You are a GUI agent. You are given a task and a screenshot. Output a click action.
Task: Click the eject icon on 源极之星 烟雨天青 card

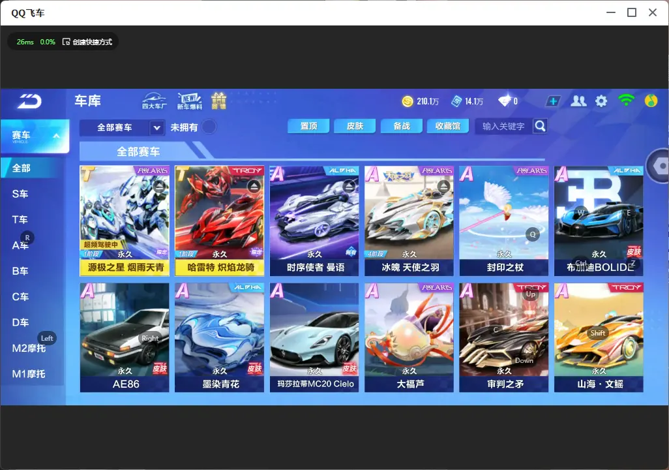tap(159, 186)
